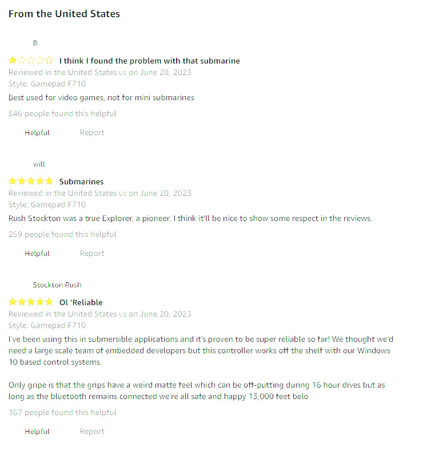Screen dimensions: 439x450
Task: Click 'Style: Gamepad F710' under R's review
Action: click(47, 84)
